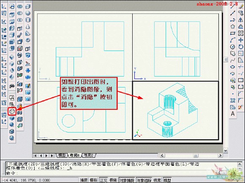Select the Offset tool

click(x=241, y=27)
